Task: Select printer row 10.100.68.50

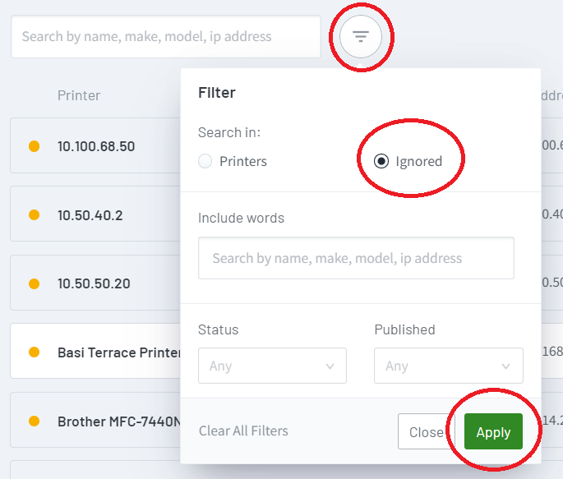Action: (x=95, y=145)
